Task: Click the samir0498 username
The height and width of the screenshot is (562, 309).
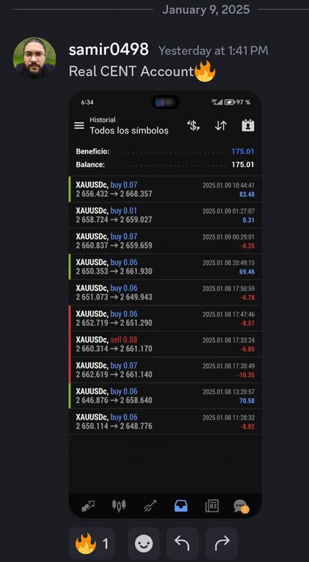Action: [109, 50]
